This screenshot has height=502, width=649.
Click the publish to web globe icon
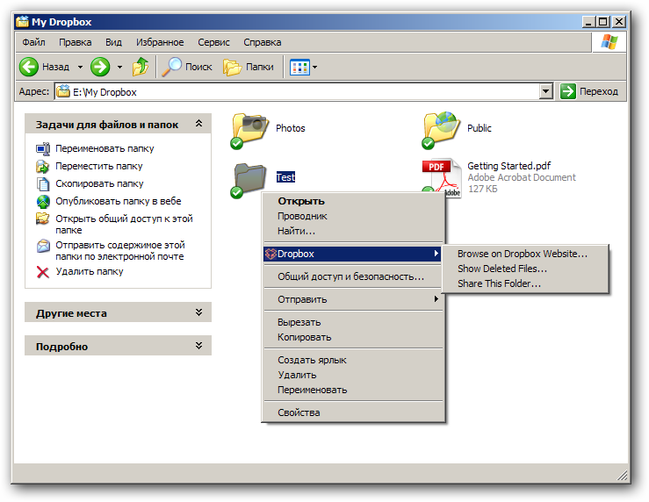pyautogui.click(x=43, y=201)
